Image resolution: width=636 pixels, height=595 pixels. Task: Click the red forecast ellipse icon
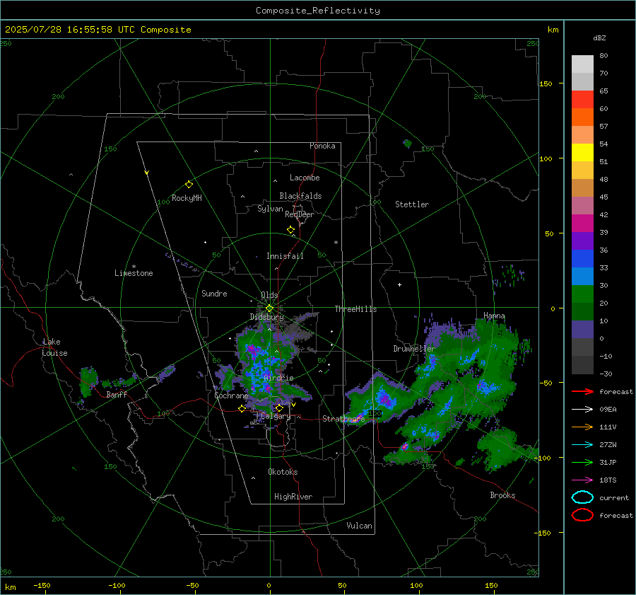click(582, 515)
